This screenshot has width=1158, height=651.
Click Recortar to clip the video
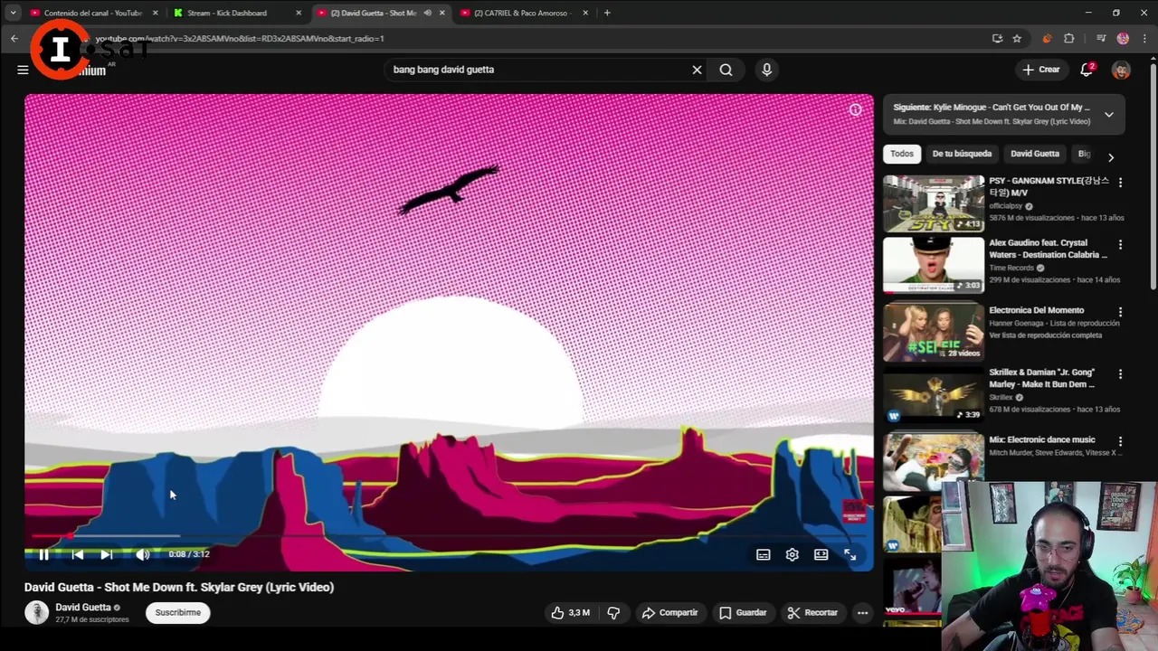click(812, 613)
